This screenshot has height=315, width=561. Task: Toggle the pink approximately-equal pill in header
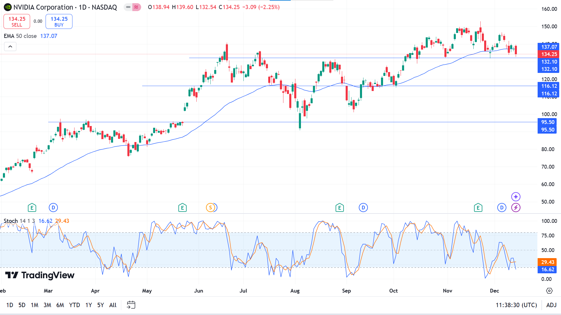click(x=136, y=7)
